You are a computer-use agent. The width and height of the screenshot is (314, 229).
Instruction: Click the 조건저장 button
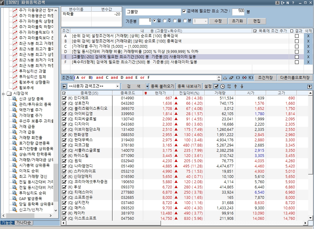[266, 78]
